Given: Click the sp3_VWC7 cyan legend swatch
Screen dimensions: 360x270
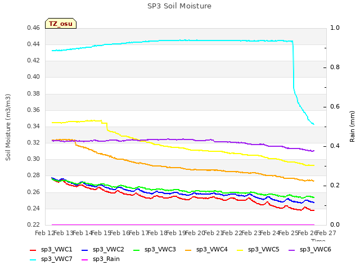Looking at the screenshot, I should pos(33,260).
